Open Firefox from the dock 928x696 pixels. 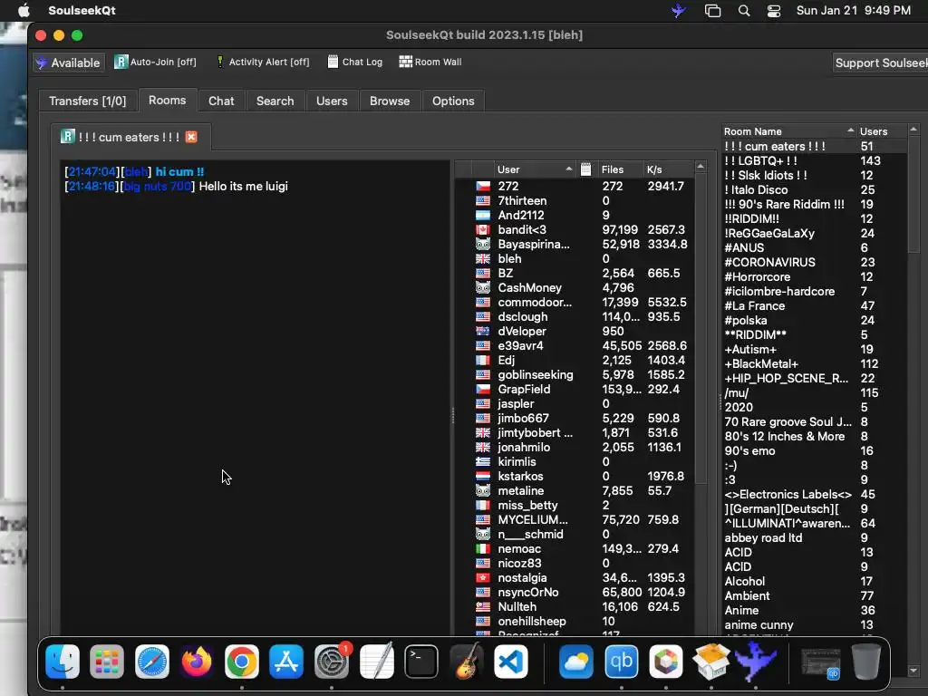pos(197,661)
